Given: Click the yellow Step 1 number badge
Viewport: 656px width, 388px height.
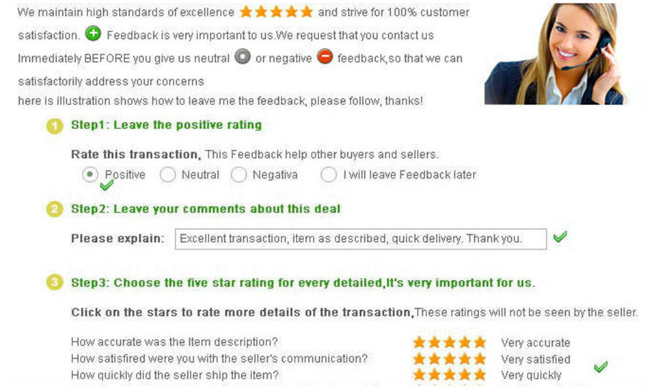Looking at the screenshot, I should (55, 126).
